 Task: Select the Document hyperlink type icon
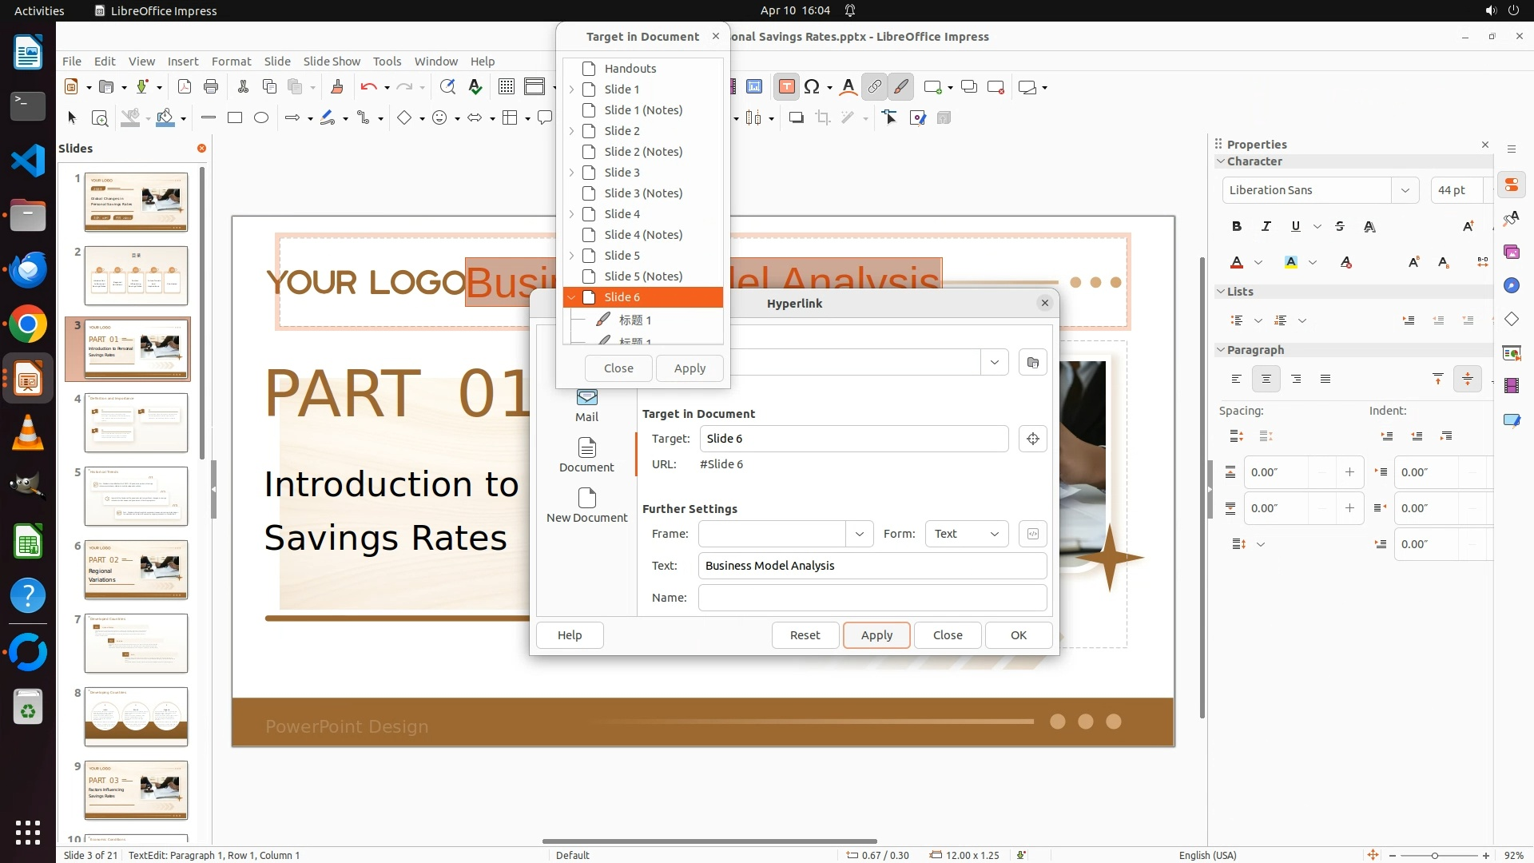[x=586, y=454]
